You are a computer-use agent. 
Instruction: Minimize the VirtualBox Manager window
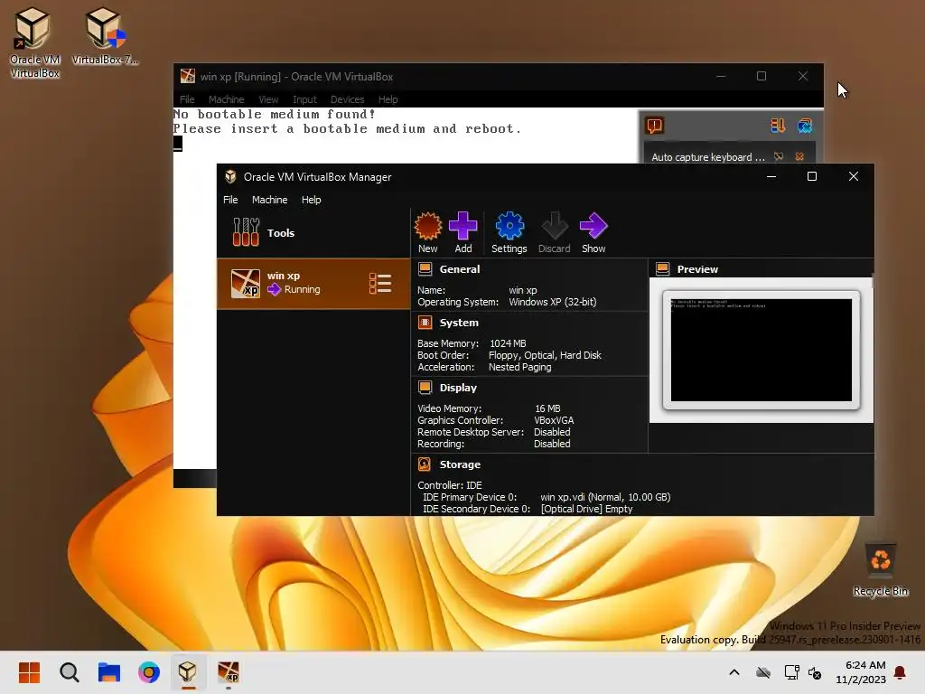pyautogui.click(x=771, y=176)
